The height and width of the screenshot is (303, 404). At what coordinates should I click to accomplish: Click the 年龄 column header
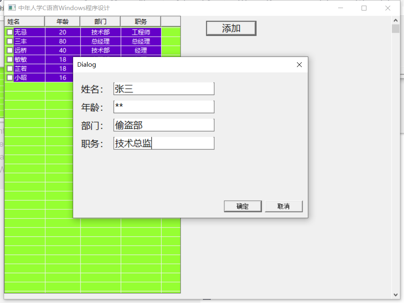[x=63, y=21]
